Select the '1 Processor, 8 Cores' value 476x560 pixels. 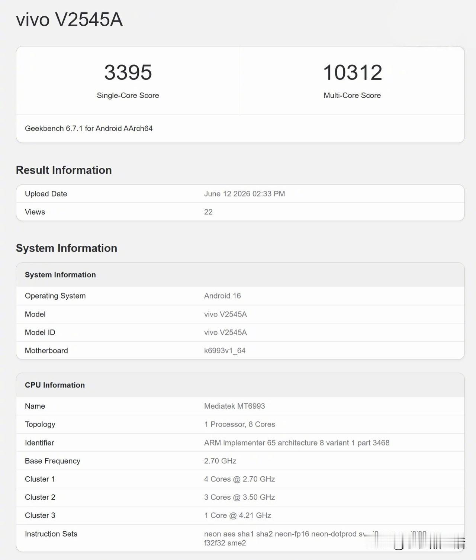tap(239, 424)
